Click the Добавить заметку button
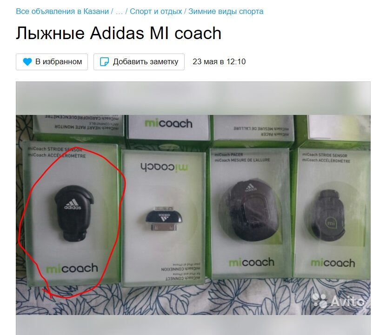373x335 pixels. click(139, 62)
